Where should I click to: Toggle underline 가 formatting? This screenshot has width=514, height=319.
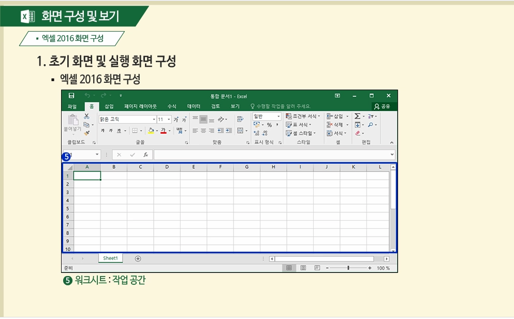tap(119, 130)
